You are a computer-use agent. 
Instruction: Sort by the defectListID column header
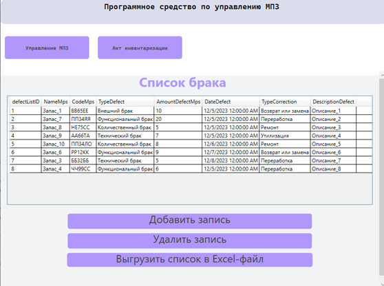(25, 102)
